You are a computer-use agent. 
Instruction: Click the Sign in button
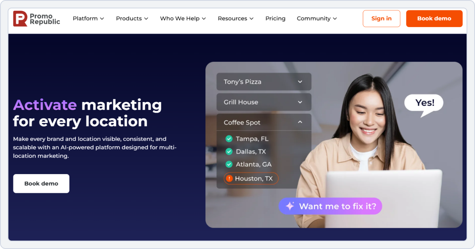coord(381,18)
